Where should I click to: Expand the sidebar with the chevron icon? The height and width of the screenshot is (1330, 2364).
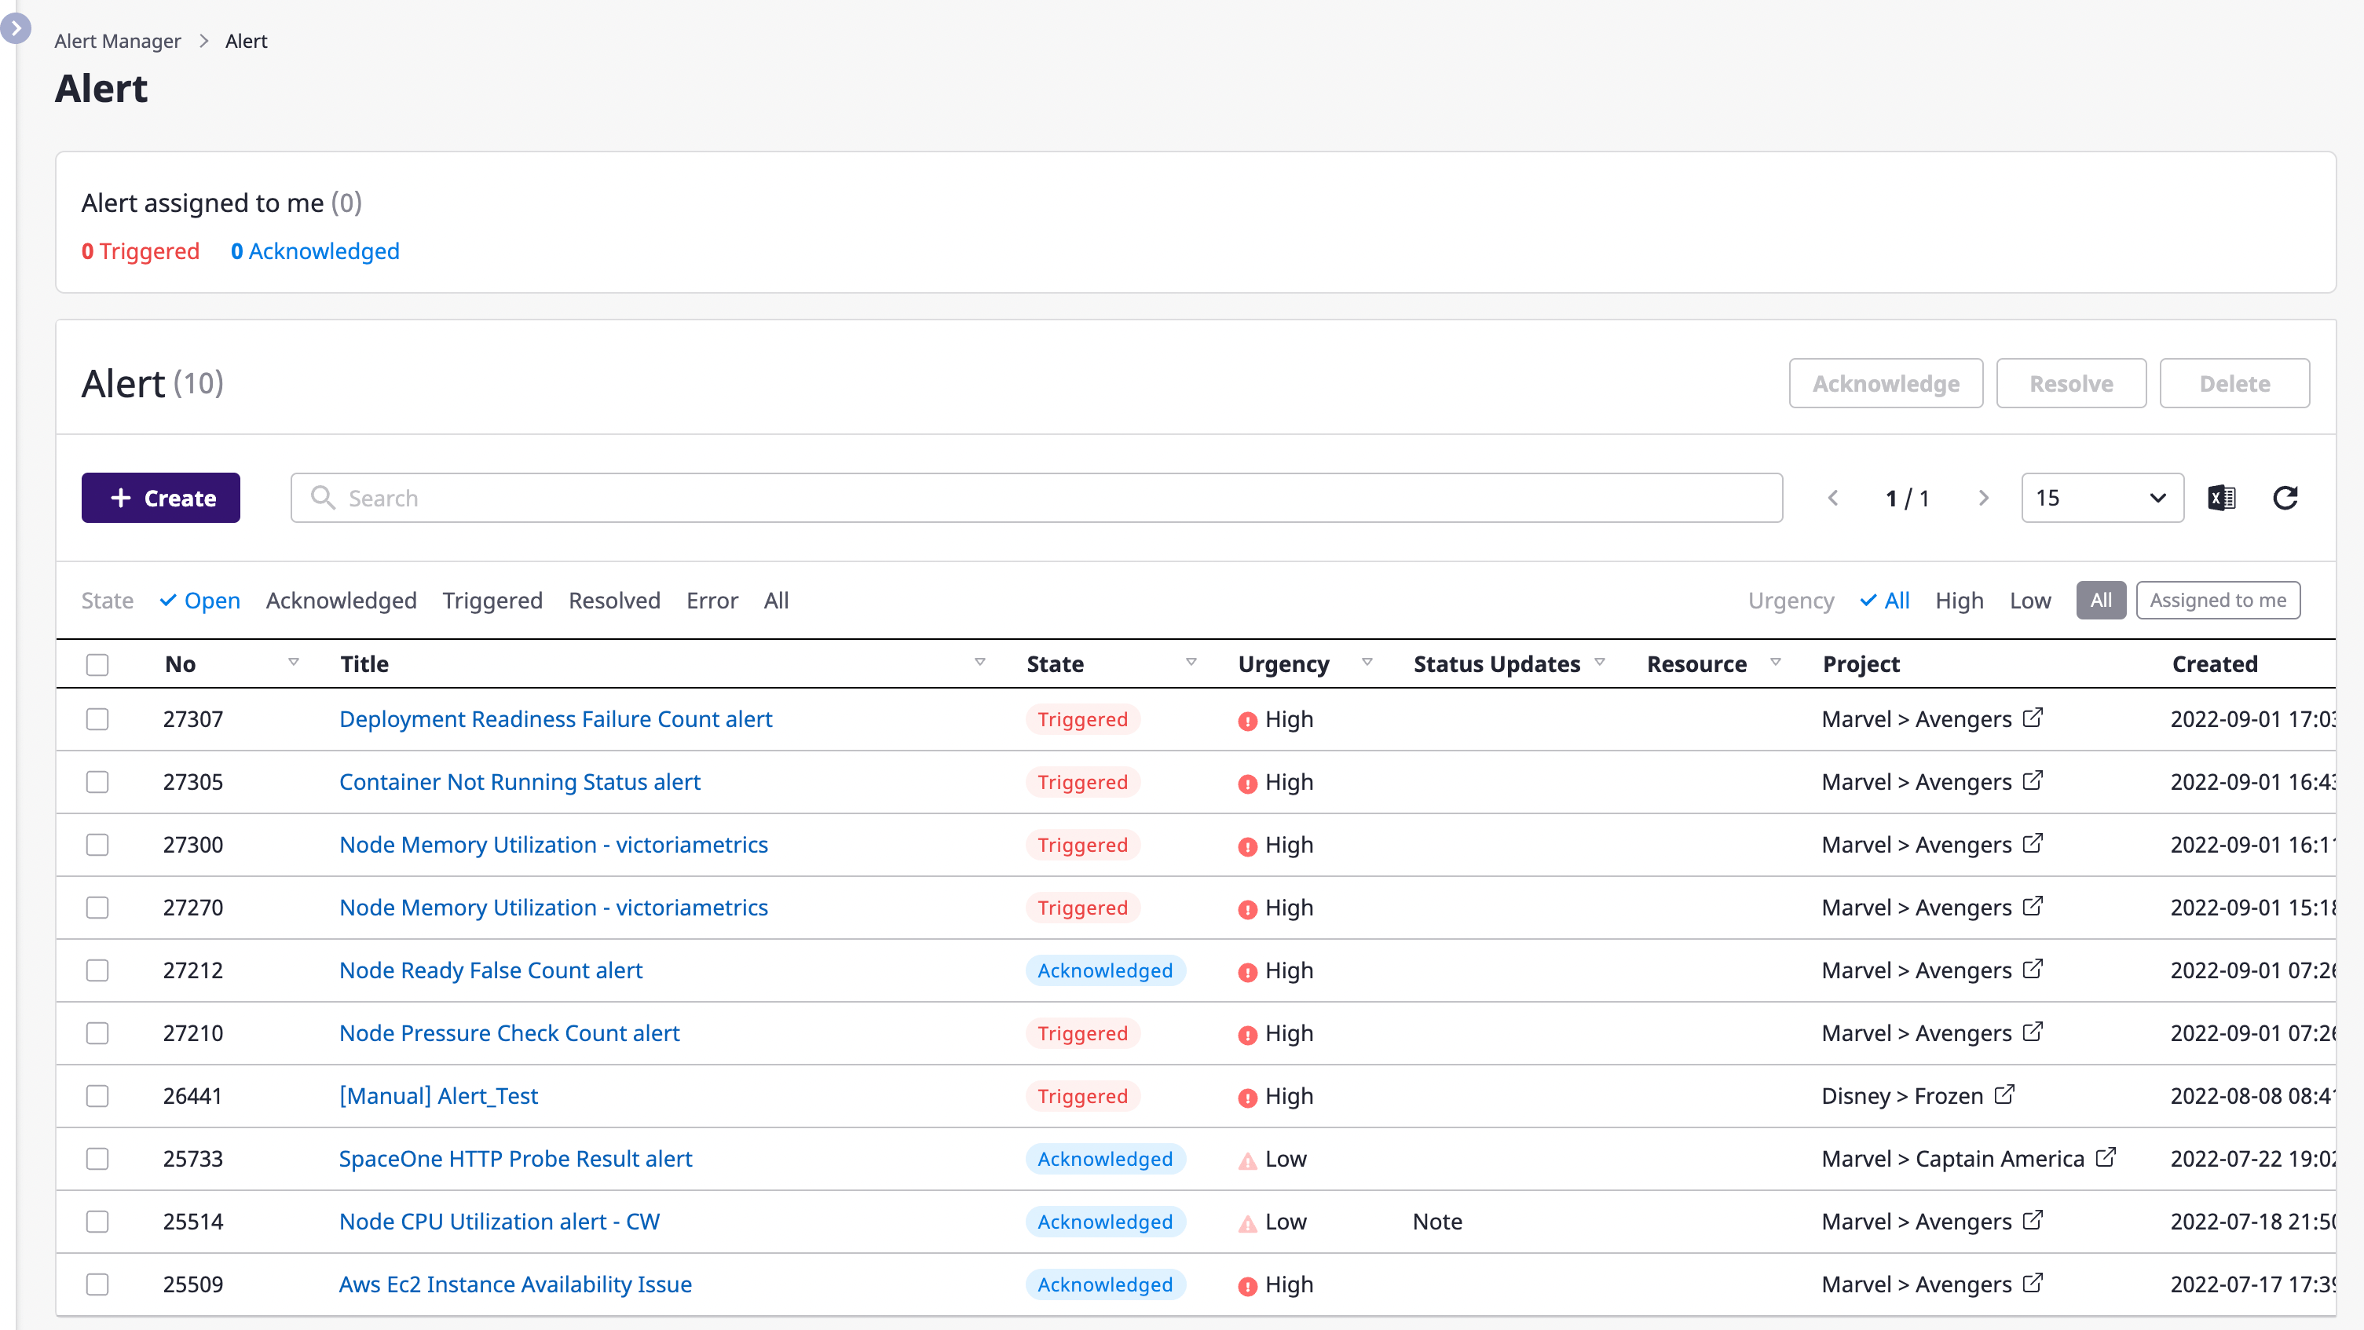click(15, 27)
